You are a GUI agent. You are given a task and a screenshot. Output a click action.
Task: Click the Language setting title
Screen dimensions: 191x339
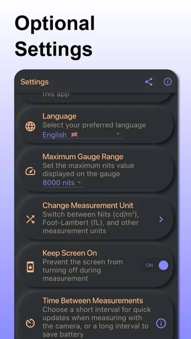[60, 116]
